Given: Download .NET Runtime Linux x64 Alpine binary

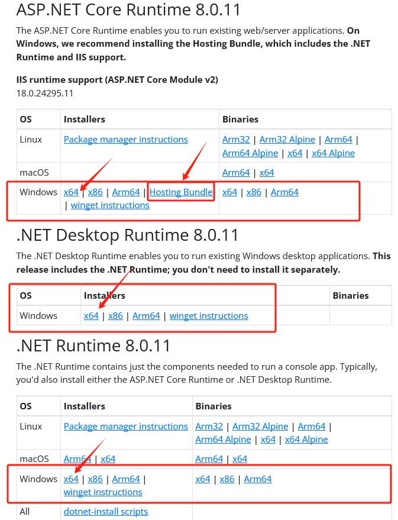Looking at the screenshot, I should tap(306, 440).
